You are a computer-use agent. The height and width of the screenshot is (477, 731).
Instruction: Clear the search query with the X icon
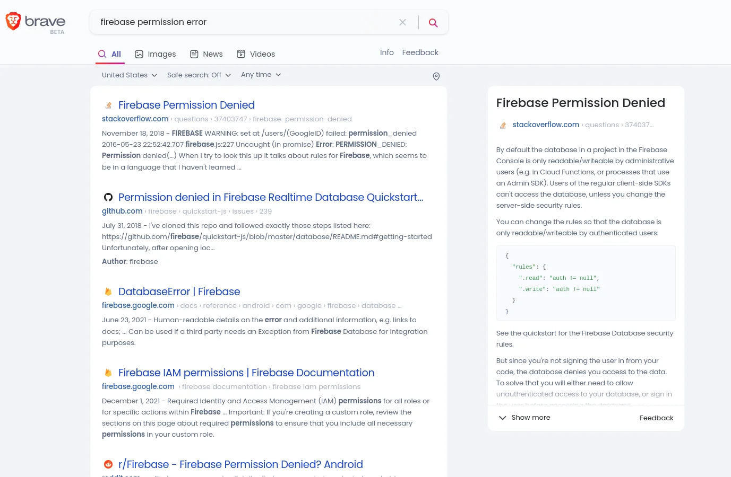pos(402,22)
